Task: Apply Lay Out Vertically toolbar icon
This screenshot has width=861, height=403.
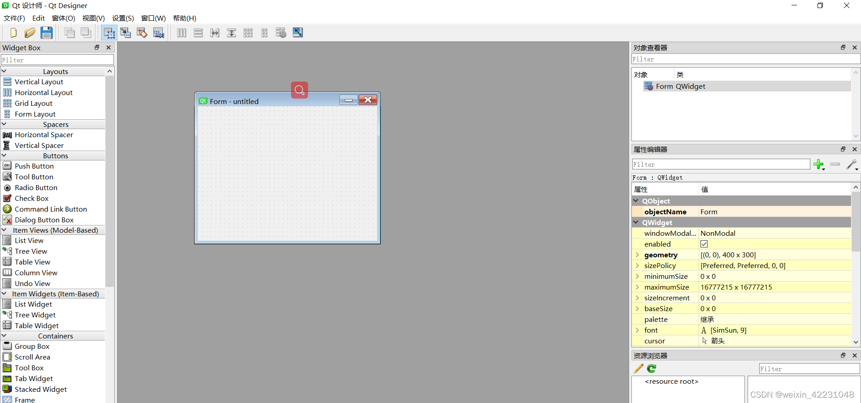Action: [x=198, y=33]
